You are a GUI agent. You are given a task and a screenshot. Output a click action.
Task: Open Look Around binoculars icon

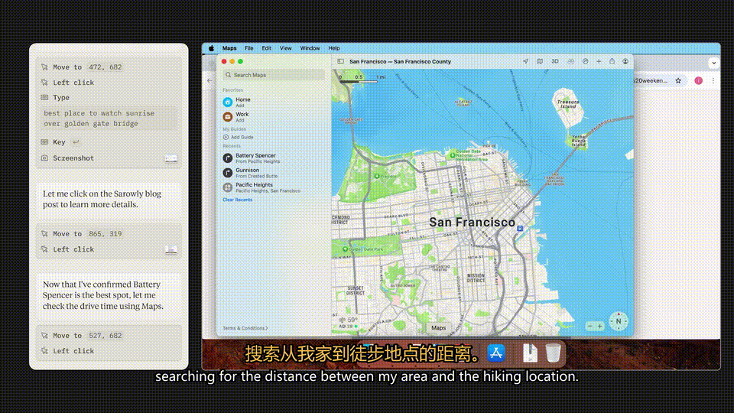coord(570,61)
